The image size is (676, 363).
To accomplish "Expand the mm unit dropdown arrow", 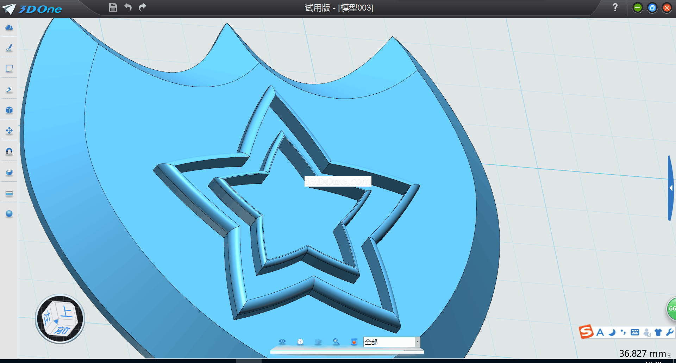I will [669, 356].
